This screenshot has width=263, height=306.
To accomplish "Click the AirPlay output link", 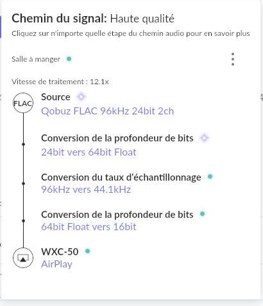I will [x=56, y=264].
